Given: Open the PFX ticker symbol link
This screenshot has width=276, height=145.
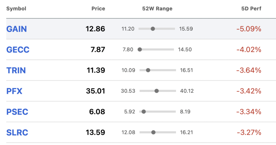Looking at the screenshot, I should [14, 91].
